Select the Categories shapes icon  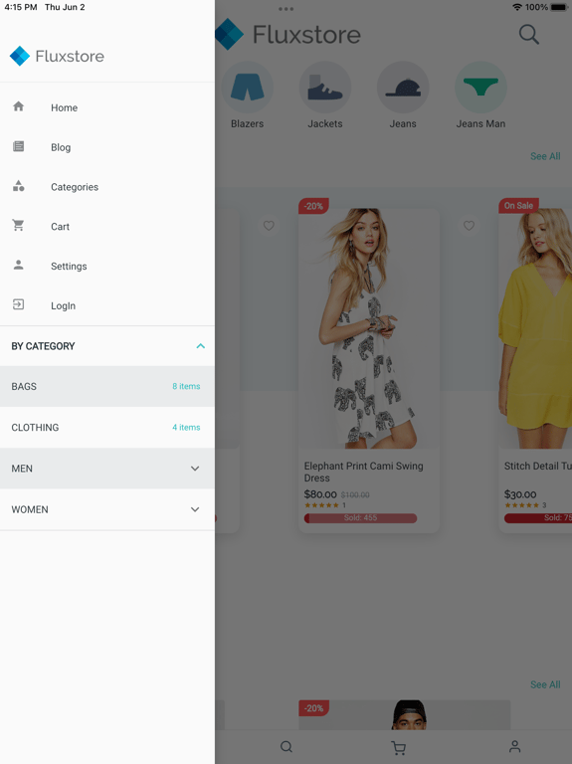pyautogui.click(x=19, y=186)
